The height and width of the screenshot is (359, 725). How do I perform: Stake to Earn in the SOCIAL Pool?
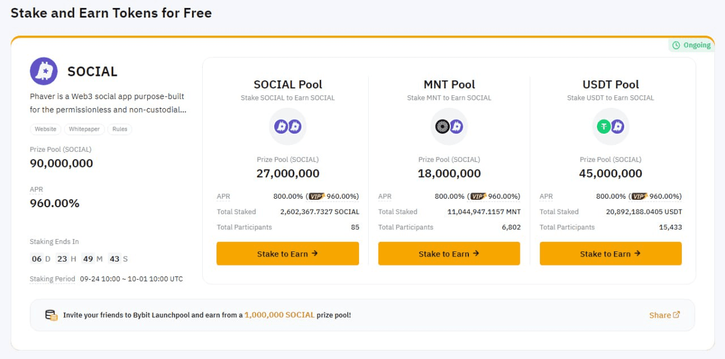pos(288,254)
